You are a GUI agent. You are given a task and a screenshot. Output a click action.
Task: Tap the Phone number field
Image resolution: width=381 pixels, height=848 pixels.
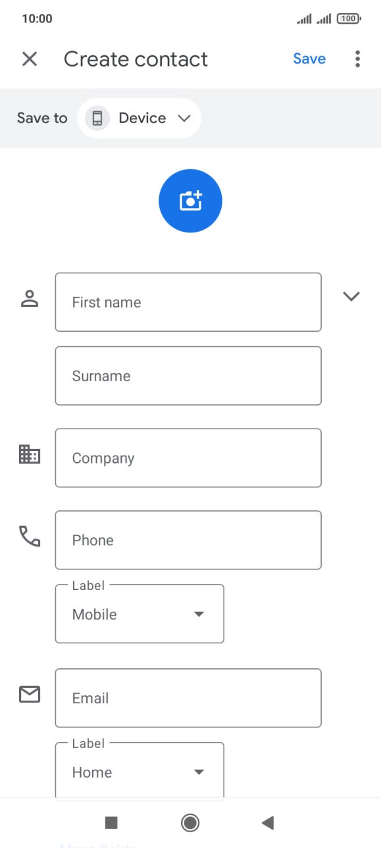tap(188, 540)
